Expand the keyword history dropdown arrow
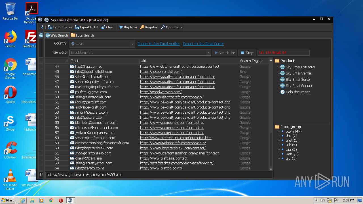 coord(209,53)
